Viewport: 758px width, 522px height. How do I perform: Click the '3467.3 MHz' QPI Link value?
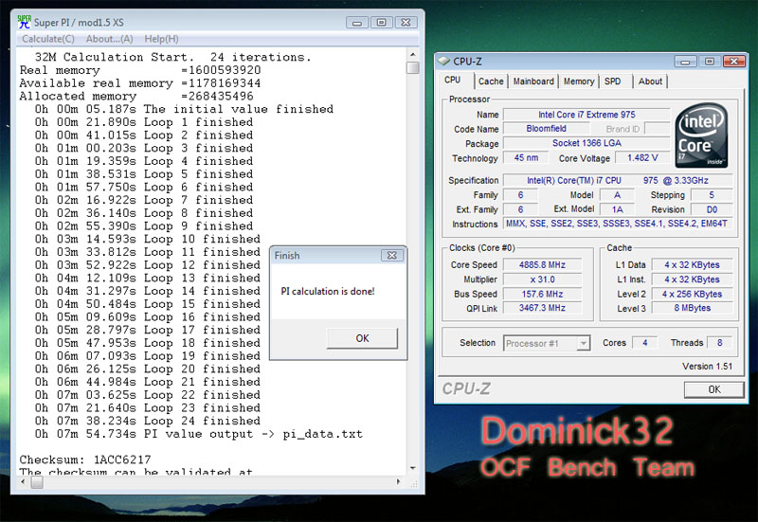pyautogui.click(x=542, y=308)
